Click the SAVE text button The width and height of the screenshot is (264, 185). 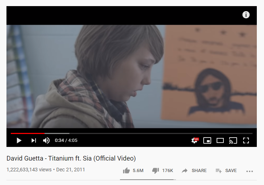[x=231, y=171]
